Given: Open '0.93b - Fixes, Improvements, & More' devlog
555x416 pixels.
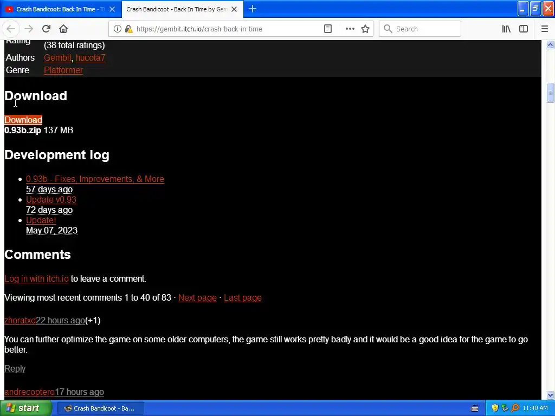Looking at the screenshot, I should 95,179.
